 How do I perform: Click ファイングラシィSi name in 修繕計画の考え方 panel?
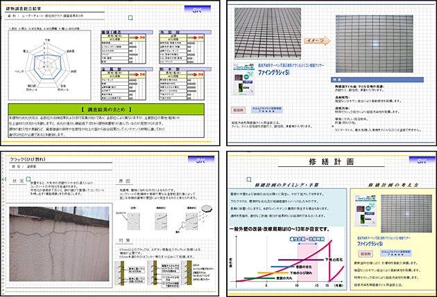370,244
